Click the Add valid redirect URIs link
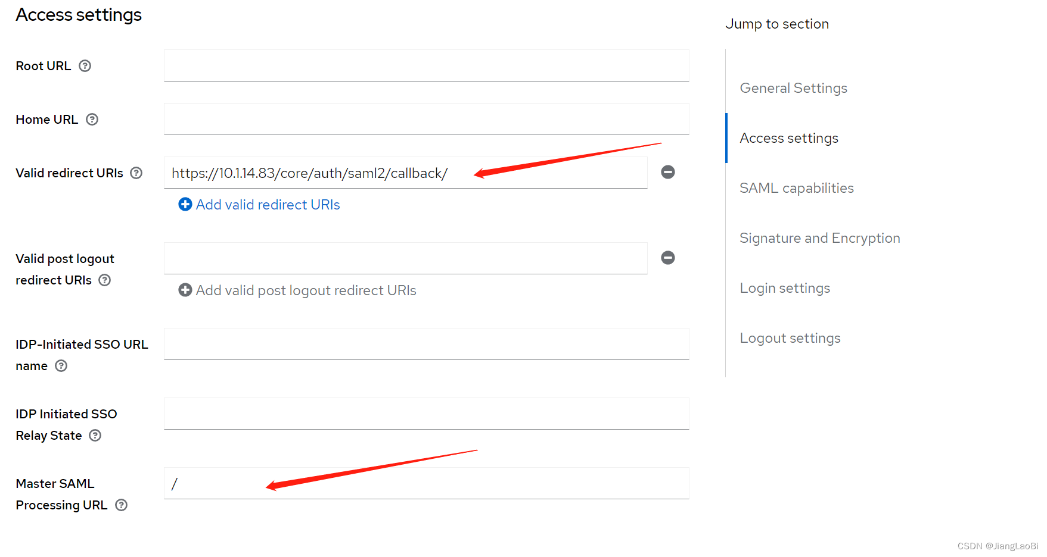The width and height of the screenshot is (1047, 557). [268, 204]
